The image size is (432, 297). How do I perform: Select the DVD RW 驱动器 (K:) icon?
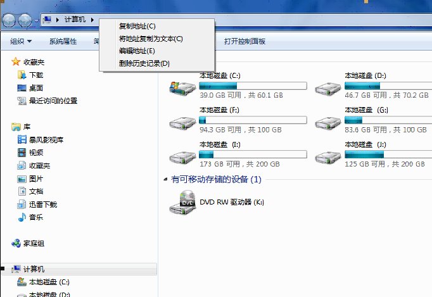182,203
